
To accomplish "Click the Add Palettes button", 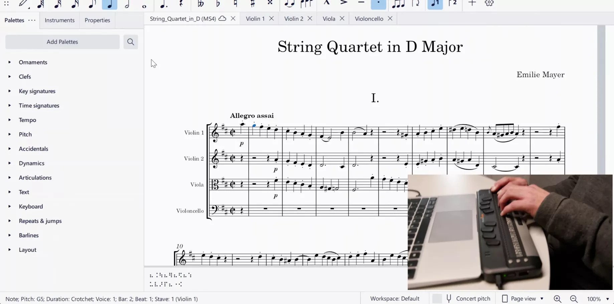I will [62, 42].
